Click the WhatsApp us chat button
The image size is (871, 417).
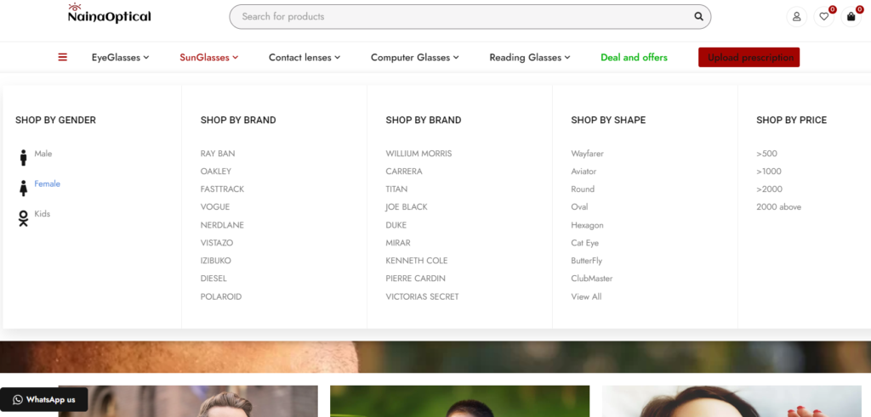click(44, 399)
